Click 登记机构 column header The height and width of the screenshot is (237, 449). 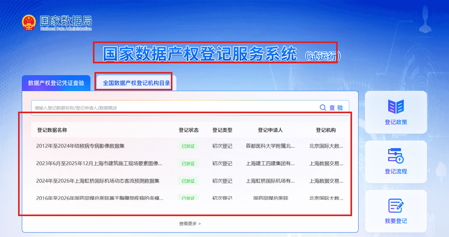[x=326, y=130]
